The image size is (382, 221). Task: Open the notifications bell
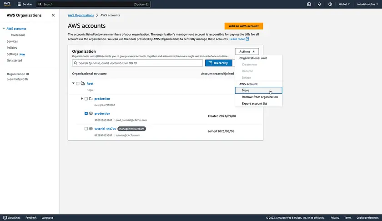(x=319, y=4)
